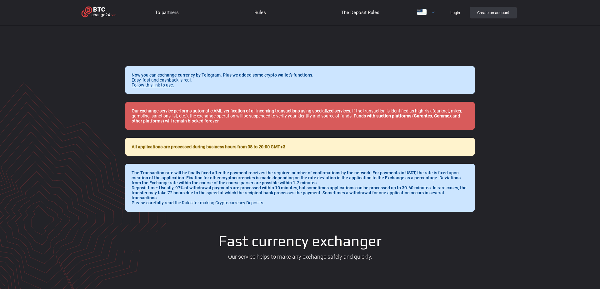Click the American flag next to the chevron

(422, 12)
